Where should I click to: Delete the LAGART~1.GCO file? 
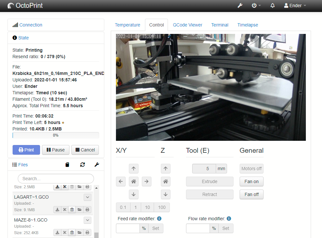72,210
